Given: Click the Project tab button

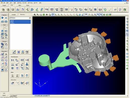Looking at the screenshot, I should (x=4, y=5).
